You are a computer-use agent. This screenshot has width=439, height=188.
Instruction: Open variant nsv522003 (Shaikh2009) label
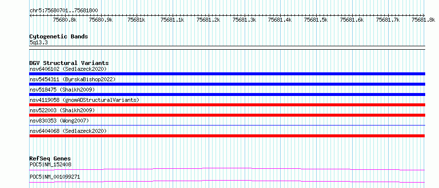point(62,110)
